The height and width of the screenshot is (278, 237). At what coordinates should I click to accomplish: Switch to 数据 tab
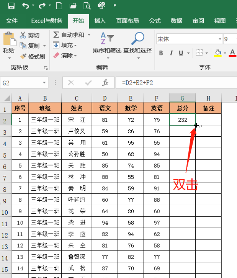(177, 21)
